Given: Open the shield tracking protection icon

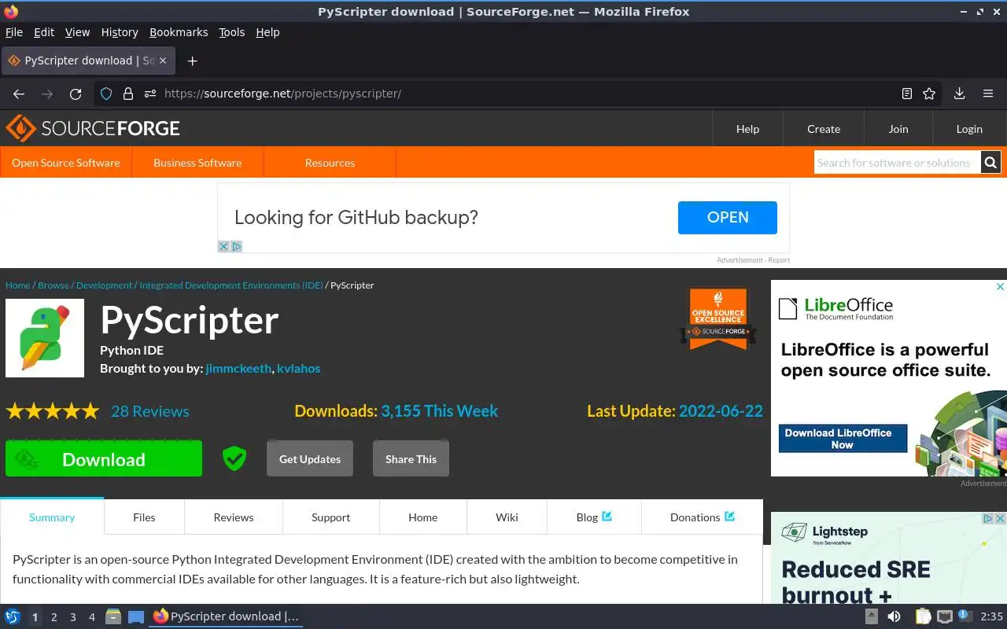Looking at the screenshot, I should pos(106,94).
